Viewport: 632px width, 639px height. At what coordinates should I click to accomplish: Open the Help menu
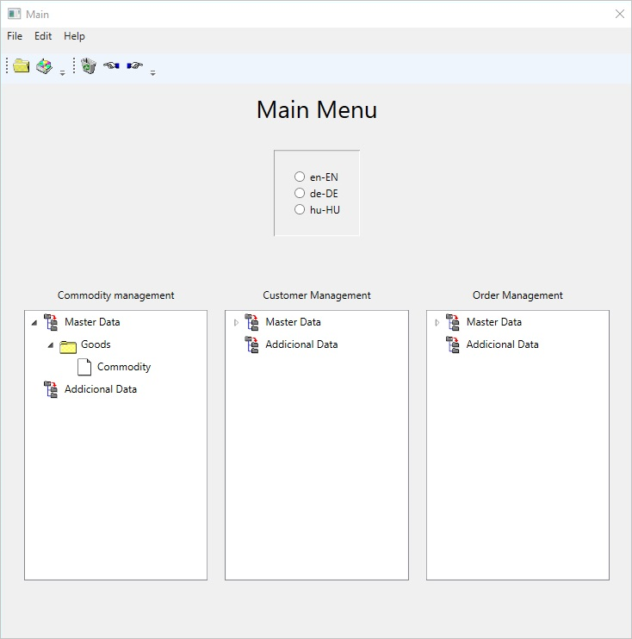(74, 36)
